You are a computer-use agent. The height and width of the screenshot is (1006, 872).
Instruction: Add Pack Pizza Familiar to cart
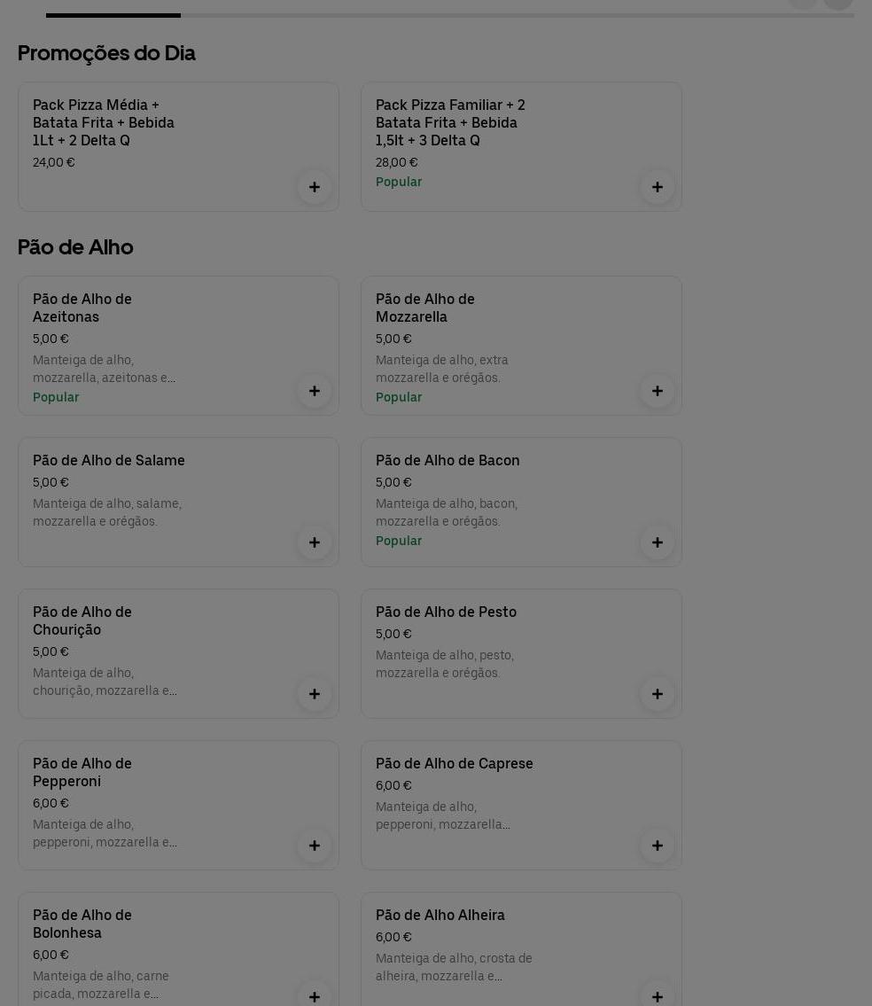coord(658,187)
